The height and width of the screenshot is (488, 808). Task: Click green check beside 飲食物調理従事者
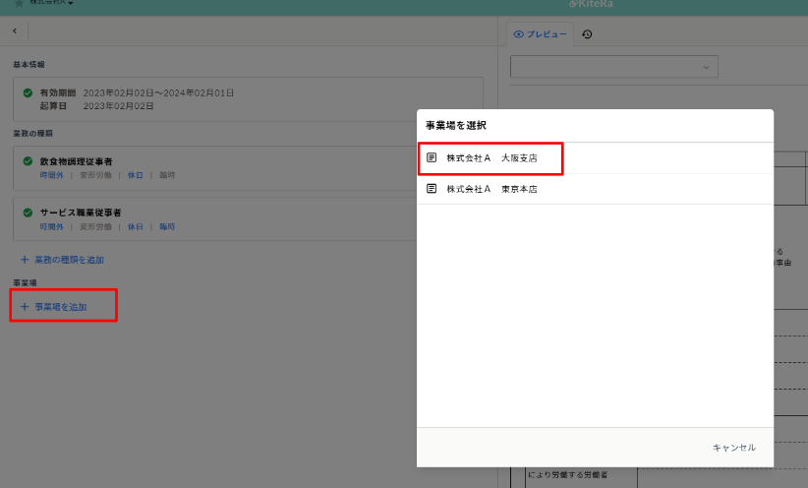[x=28, y=160]
